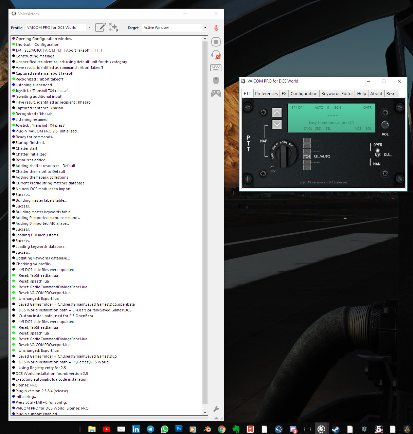Toggle the headset with red prohibition icon

(216, 55)
